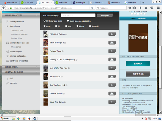Open 'Minhas realizações' sidebar link

click(18, 56)
